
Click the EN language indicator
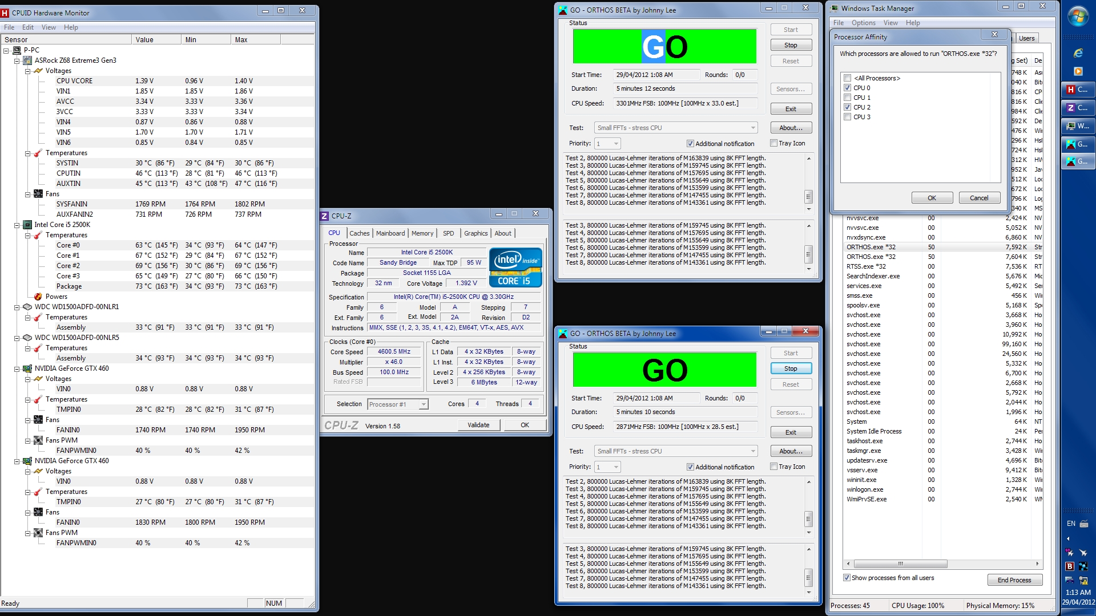pos(1071,524)
